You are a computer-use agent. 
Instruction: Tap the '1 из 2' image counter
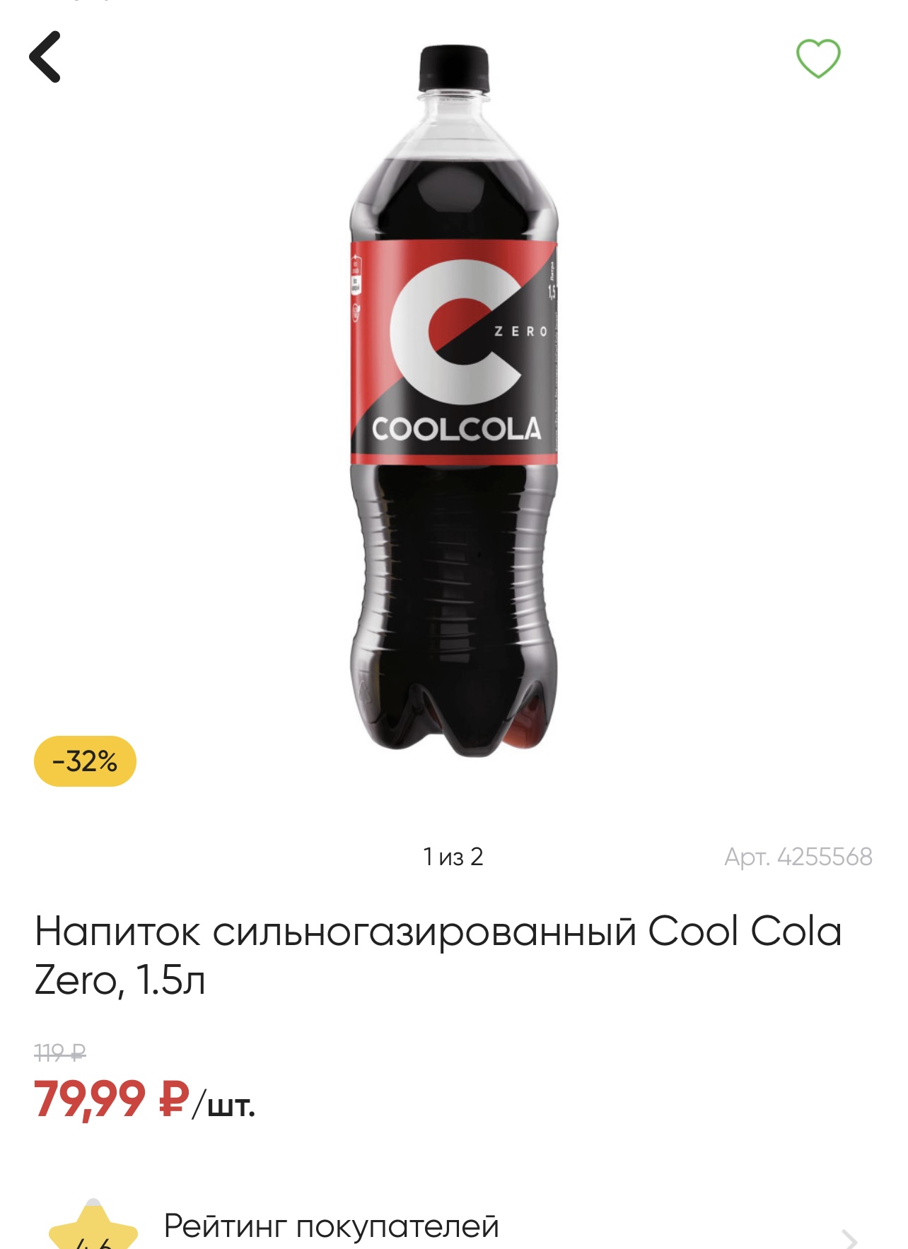coord(453,857)
